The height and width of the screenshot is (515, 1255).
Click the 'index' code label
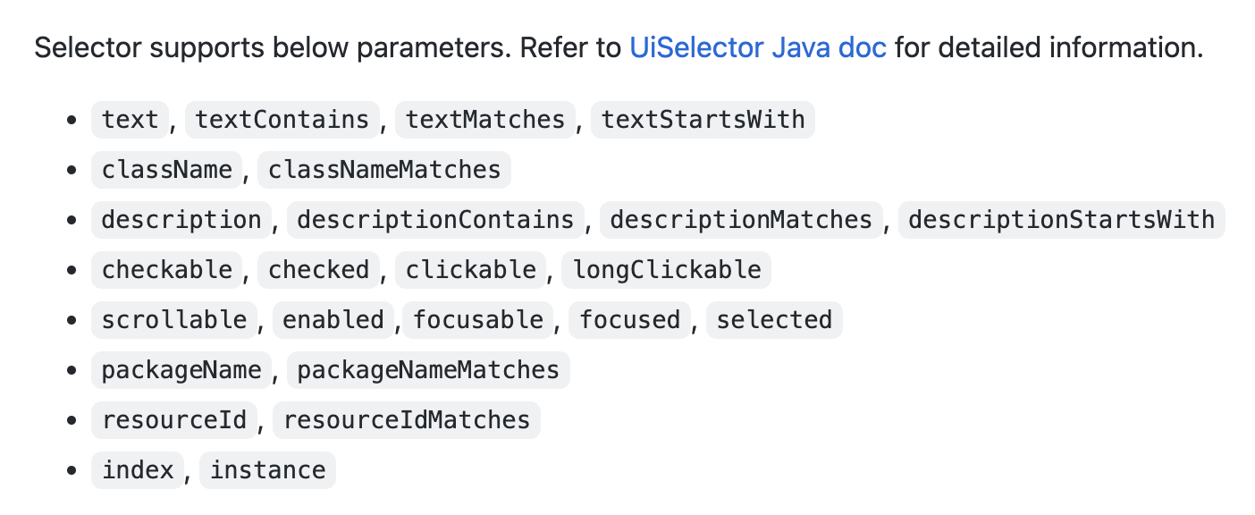coord(138,469)
